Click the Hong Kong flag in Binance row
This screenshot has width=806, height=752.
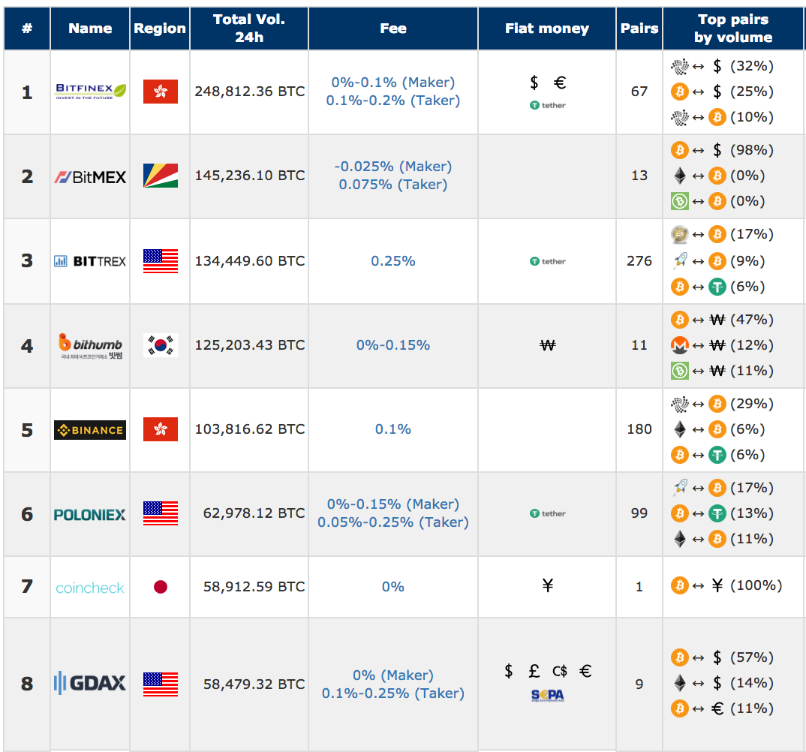pyautogui.click(x=161, y=429)
